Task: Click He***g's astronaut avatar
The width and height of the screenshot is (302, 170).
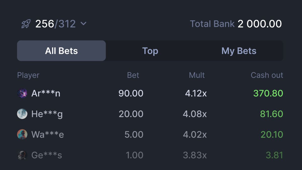Action: [x=22, y=114]
